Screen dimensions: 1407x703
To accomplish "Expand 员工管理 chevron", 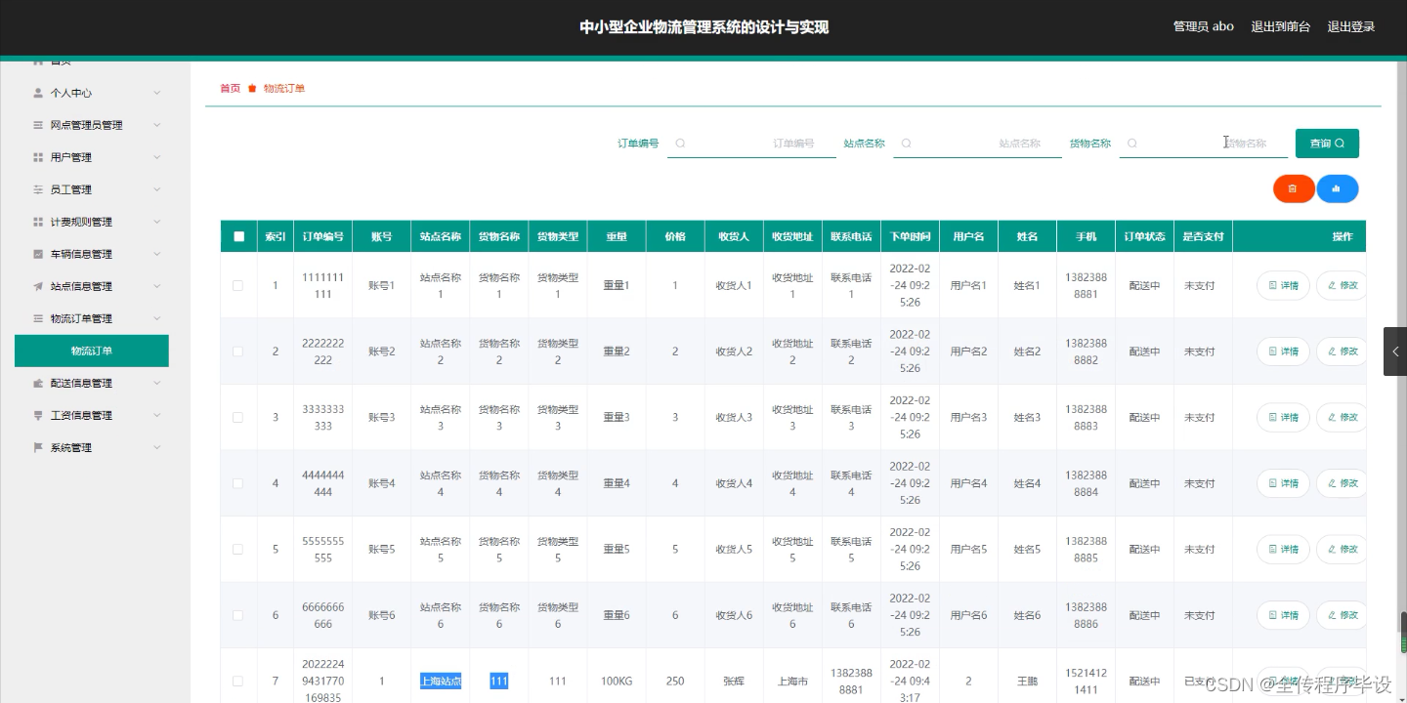I will click(x=156, y=189).
